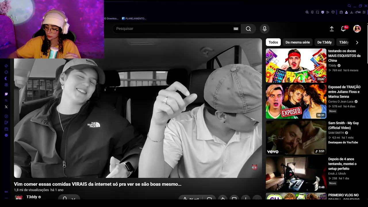The width and height of the screenshot is (368, 207).
Task: Bookmark the page with the heart icon
Action: pos(333,12)
